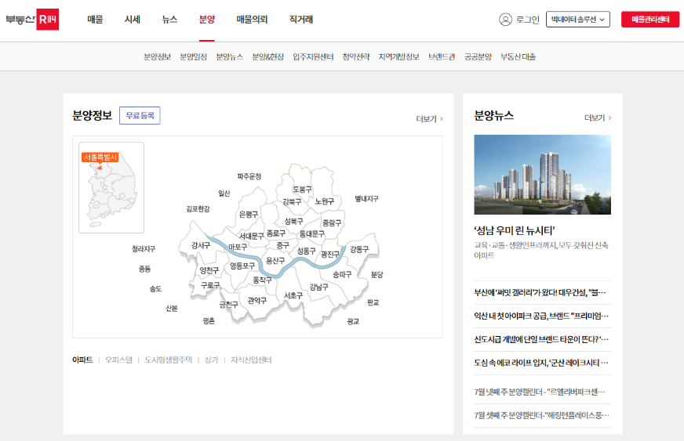The width and height of the screenshot is (684, 441).
Task: Select the 서울특별시 marker on the Korea mini map
Action: (x=100, y=157)
